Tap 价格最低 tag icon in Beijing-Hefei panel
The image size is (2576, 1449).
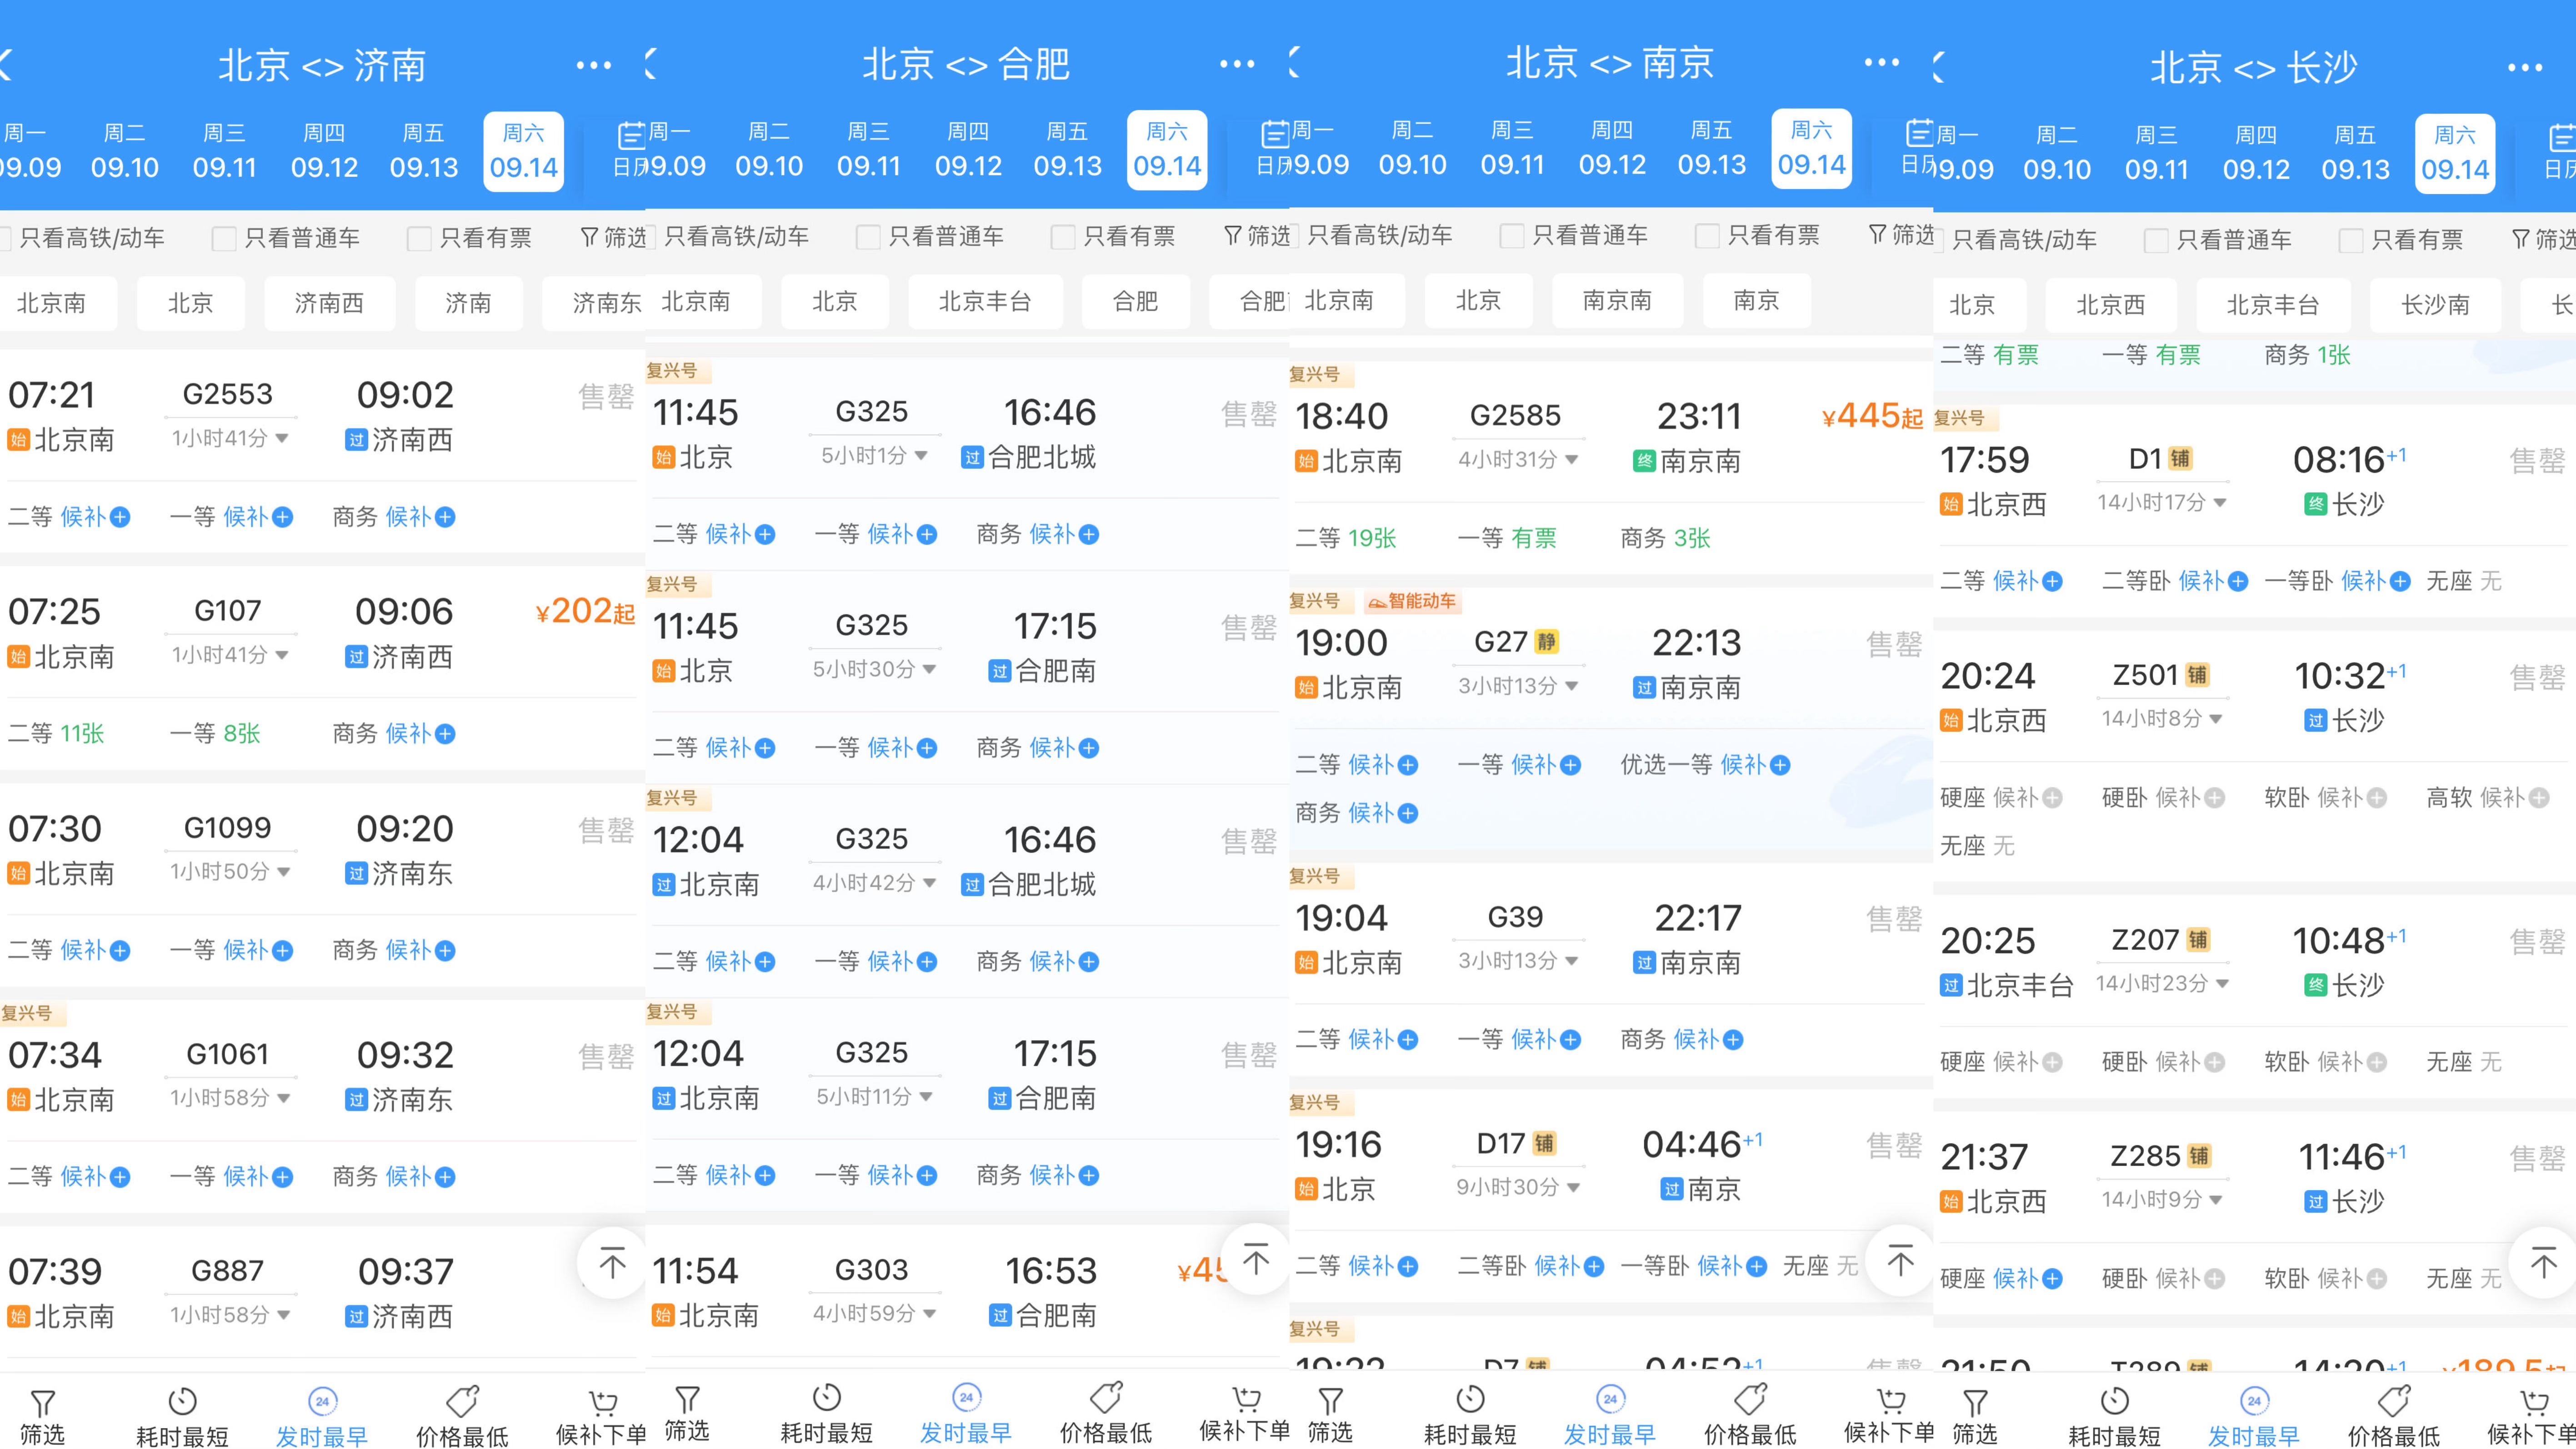1106,1398
